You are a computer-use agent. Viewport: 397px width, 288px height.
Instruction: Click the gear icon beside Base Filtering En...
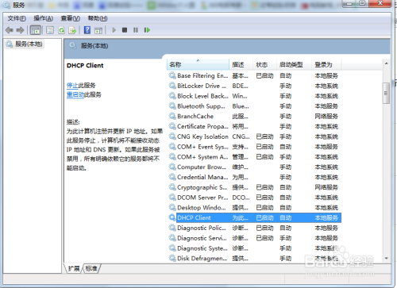pos(172,75)
